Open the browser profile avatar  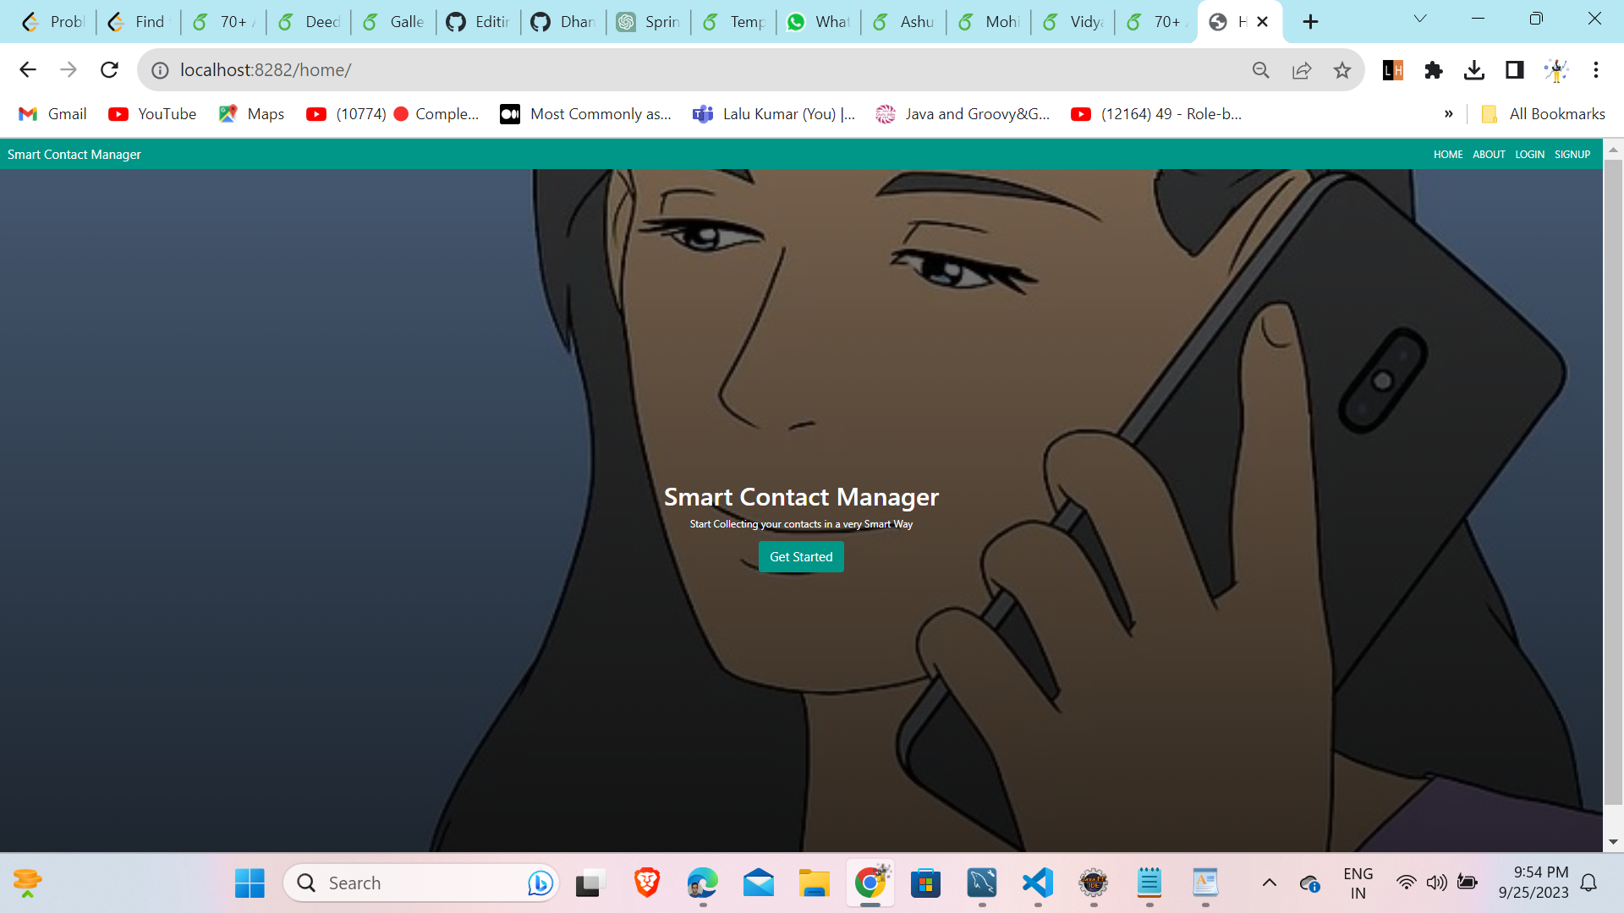tap(1557, 70)
